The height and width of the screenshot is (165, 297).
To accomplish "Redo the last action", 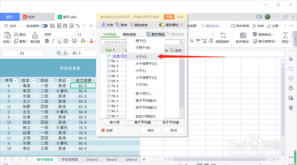I will tap(84, 26).
